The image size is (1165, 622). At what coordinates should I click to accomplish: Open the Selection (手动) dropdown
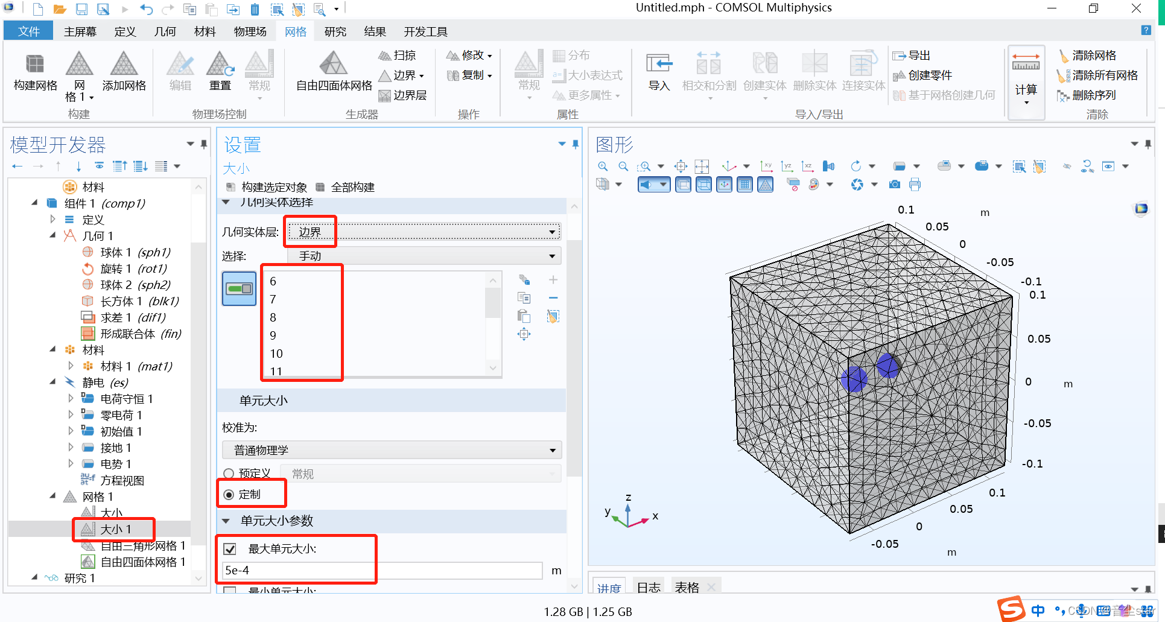point(424,256)
